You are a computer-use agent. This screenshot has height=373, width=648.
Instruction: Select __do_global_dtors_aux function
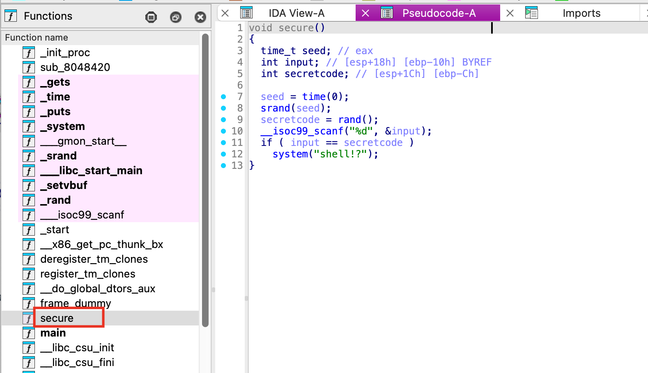click(98, 289)
